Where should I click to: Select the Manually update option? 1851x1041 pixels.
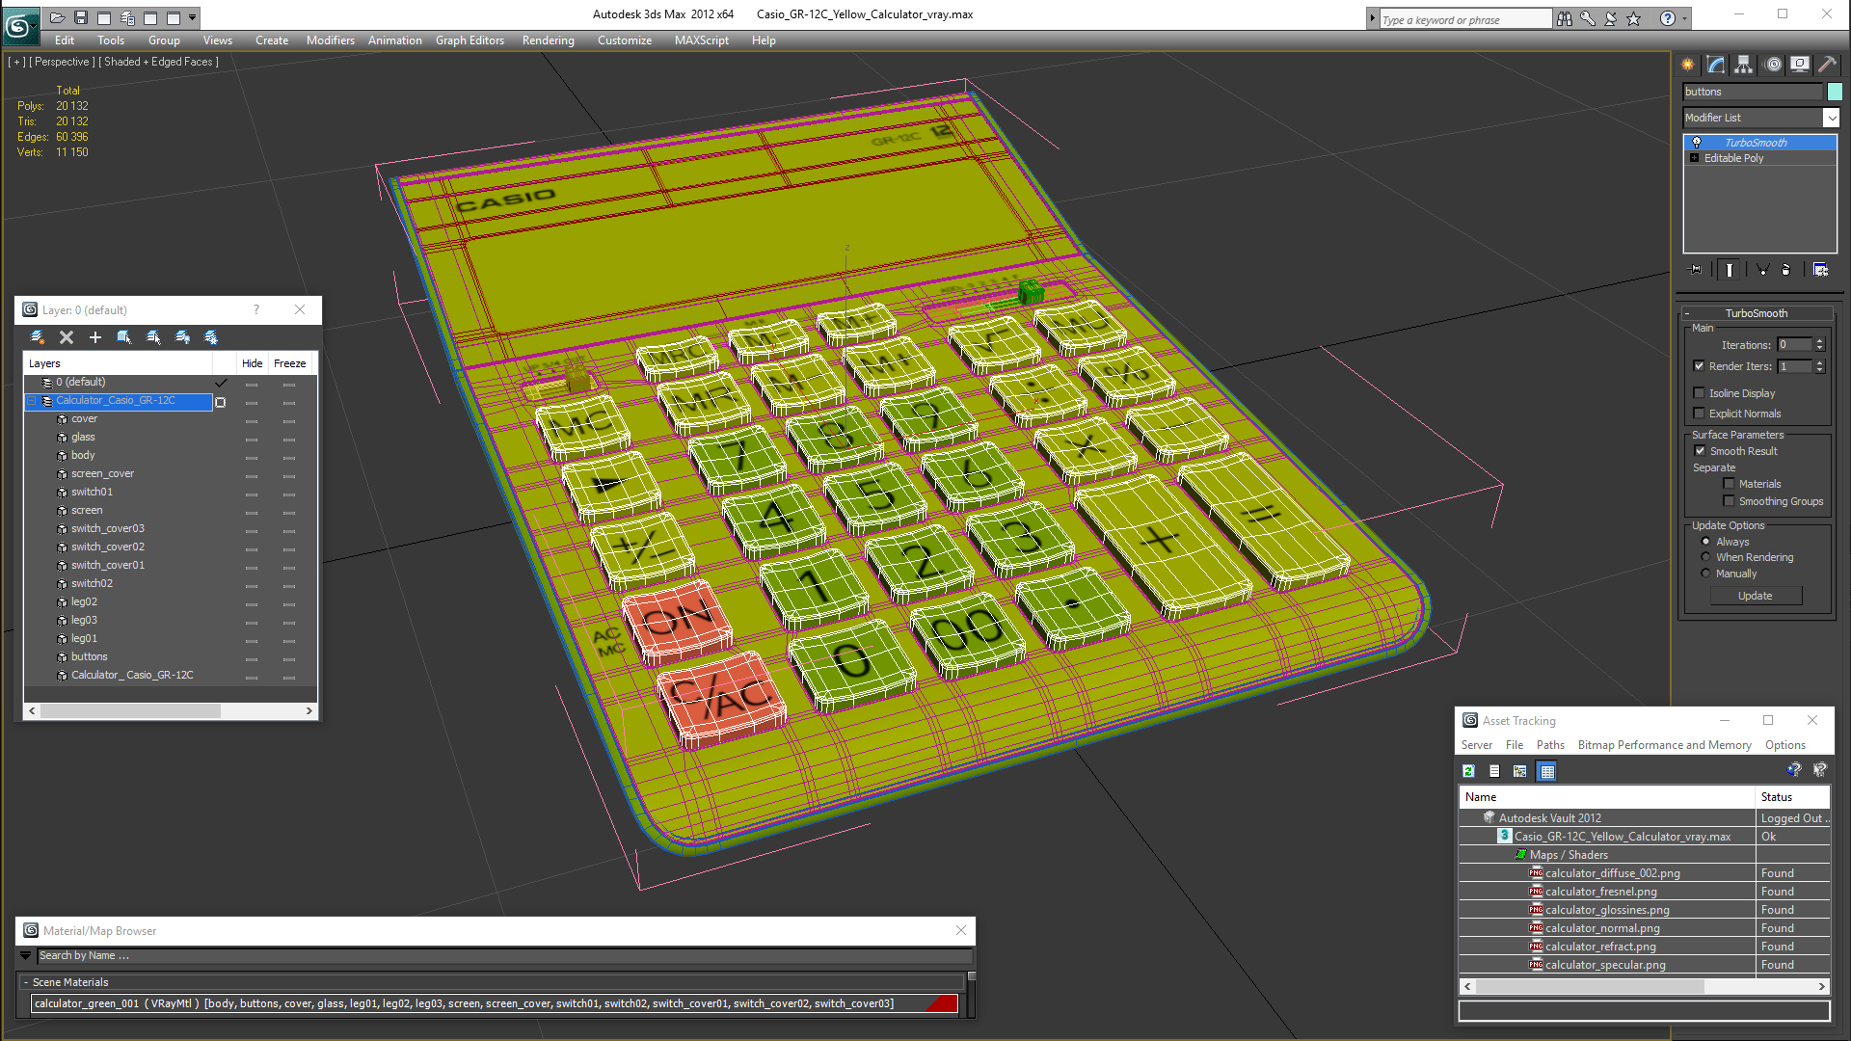[x=1705, y=574]
